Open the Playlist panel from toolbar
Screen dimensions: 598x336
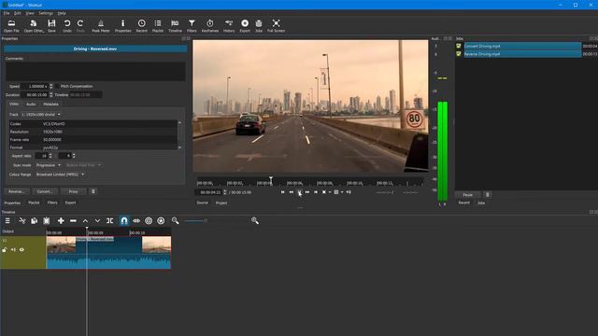pyautogui.click(x=158, y=26)
